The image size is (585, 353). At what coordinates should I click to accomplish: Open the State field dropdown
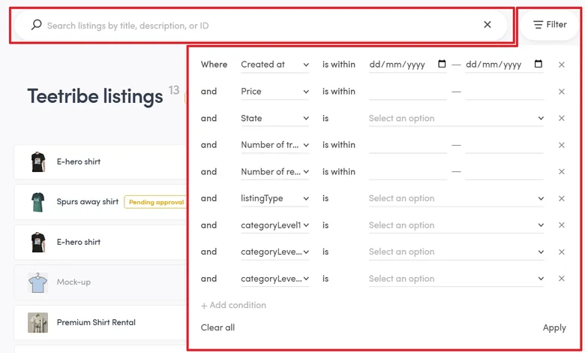[x=275, y=118]
